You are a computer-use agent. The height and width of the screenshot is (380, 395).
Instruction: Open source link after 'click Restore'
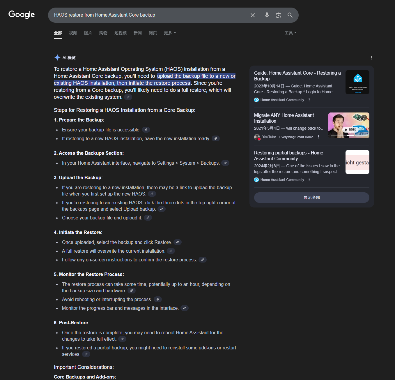178,242
